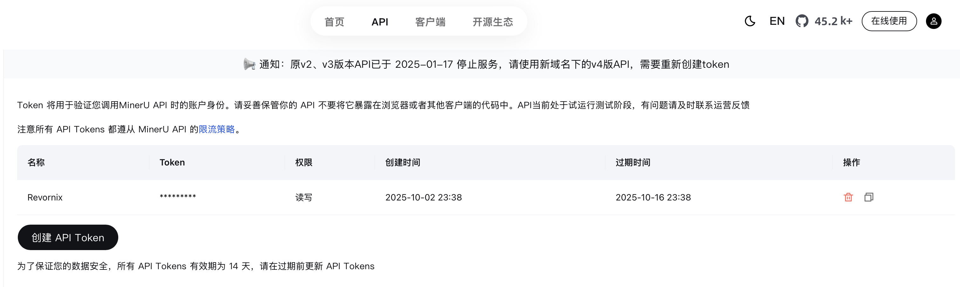This screenshot has height=287, width=960.
Task: Copy the Revornix token using copy icon
Action: (869, 197)
